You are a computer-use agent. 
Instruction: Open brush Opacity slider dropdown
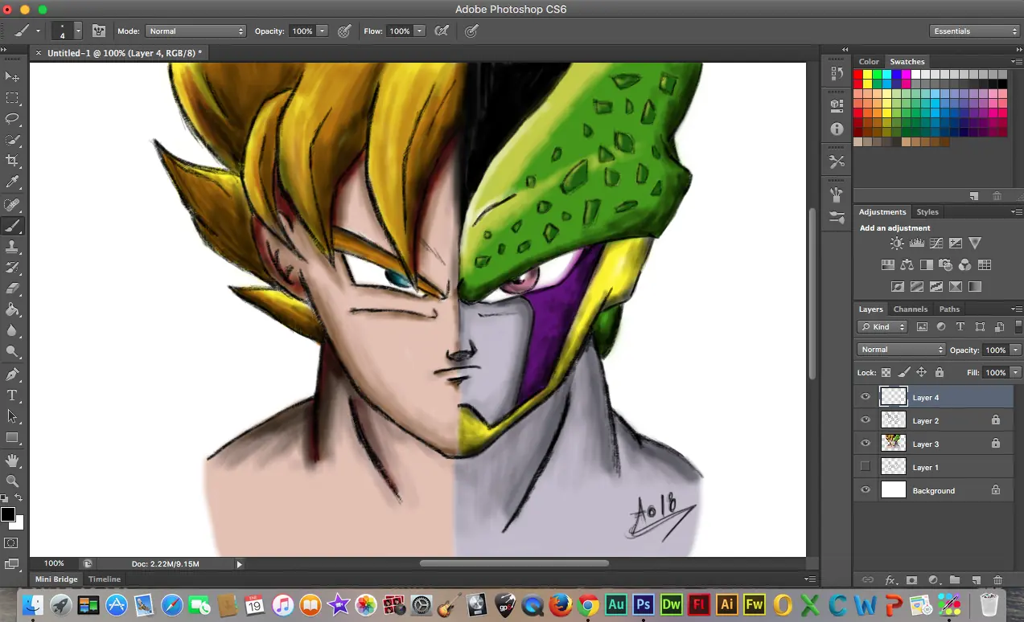coord(323,31)
